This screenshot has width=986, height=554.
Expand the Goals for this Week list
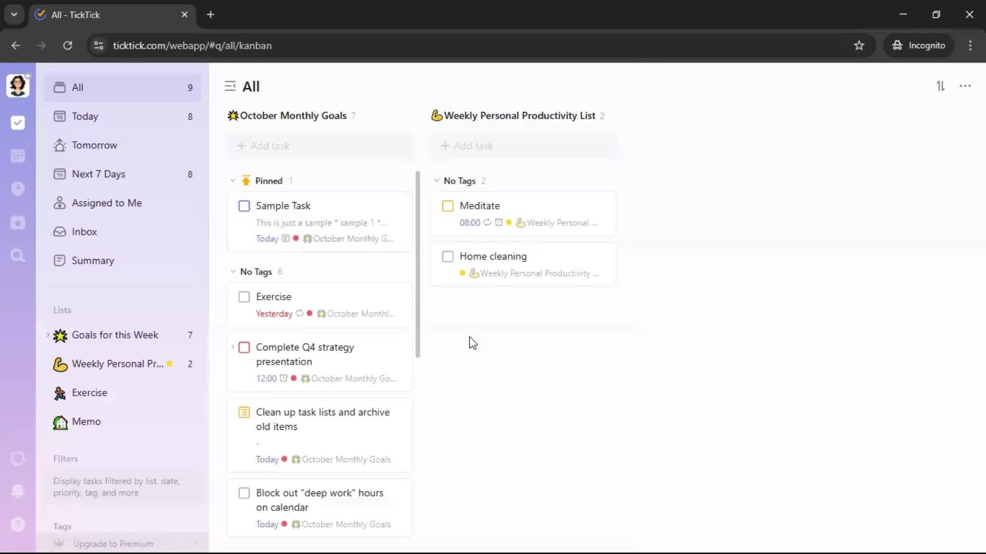coord(48,335)
